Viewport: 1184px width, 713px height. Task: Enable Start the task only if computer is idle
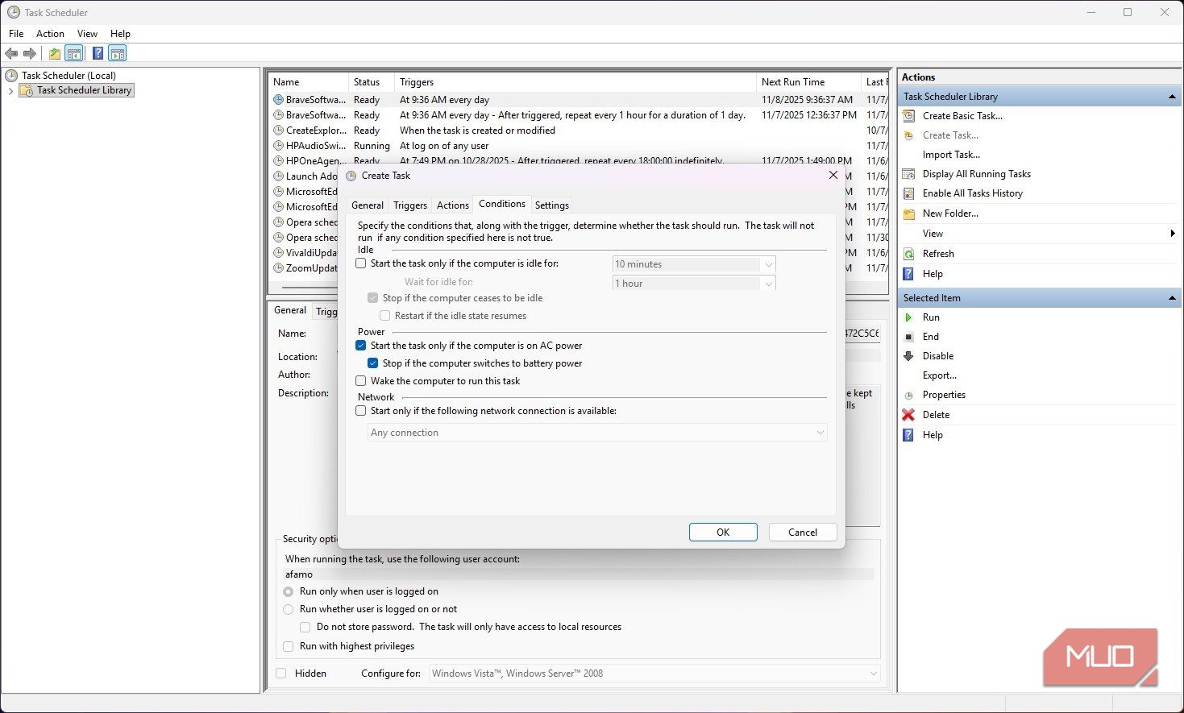[361, 263]
